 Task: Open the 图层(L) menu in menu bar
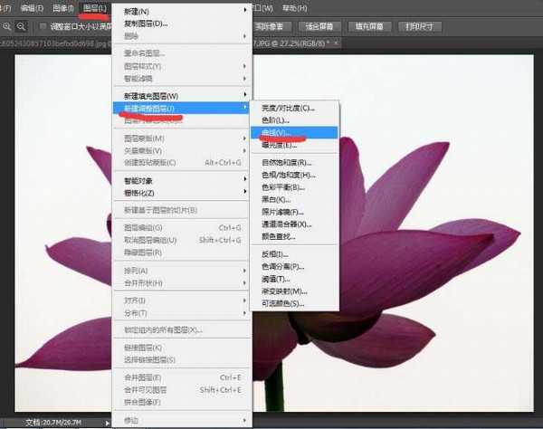coord(93,8)
